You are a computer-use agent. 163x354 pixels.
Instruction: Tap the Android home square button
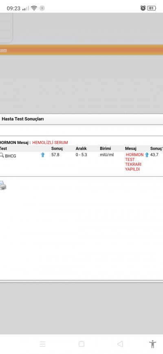(x=81, y=344)
